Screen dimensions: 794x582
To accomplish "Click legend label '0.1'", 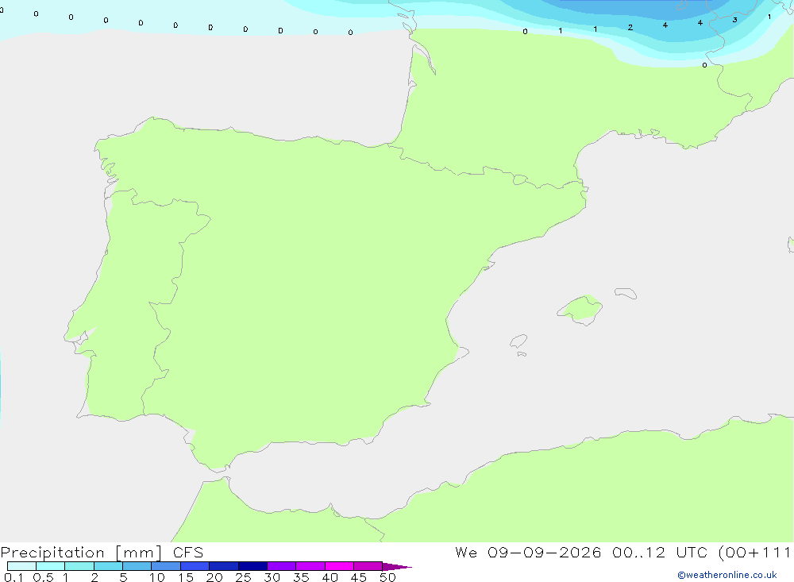I will coord(13,577).
